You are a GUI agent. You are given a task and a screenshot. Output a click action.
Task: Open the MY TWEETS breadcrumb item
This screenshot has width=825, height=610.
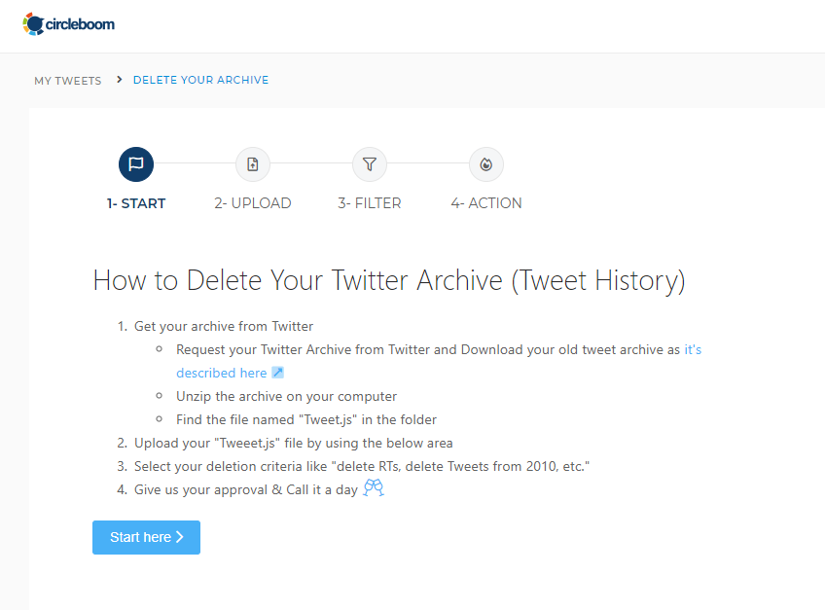[67, 81]
